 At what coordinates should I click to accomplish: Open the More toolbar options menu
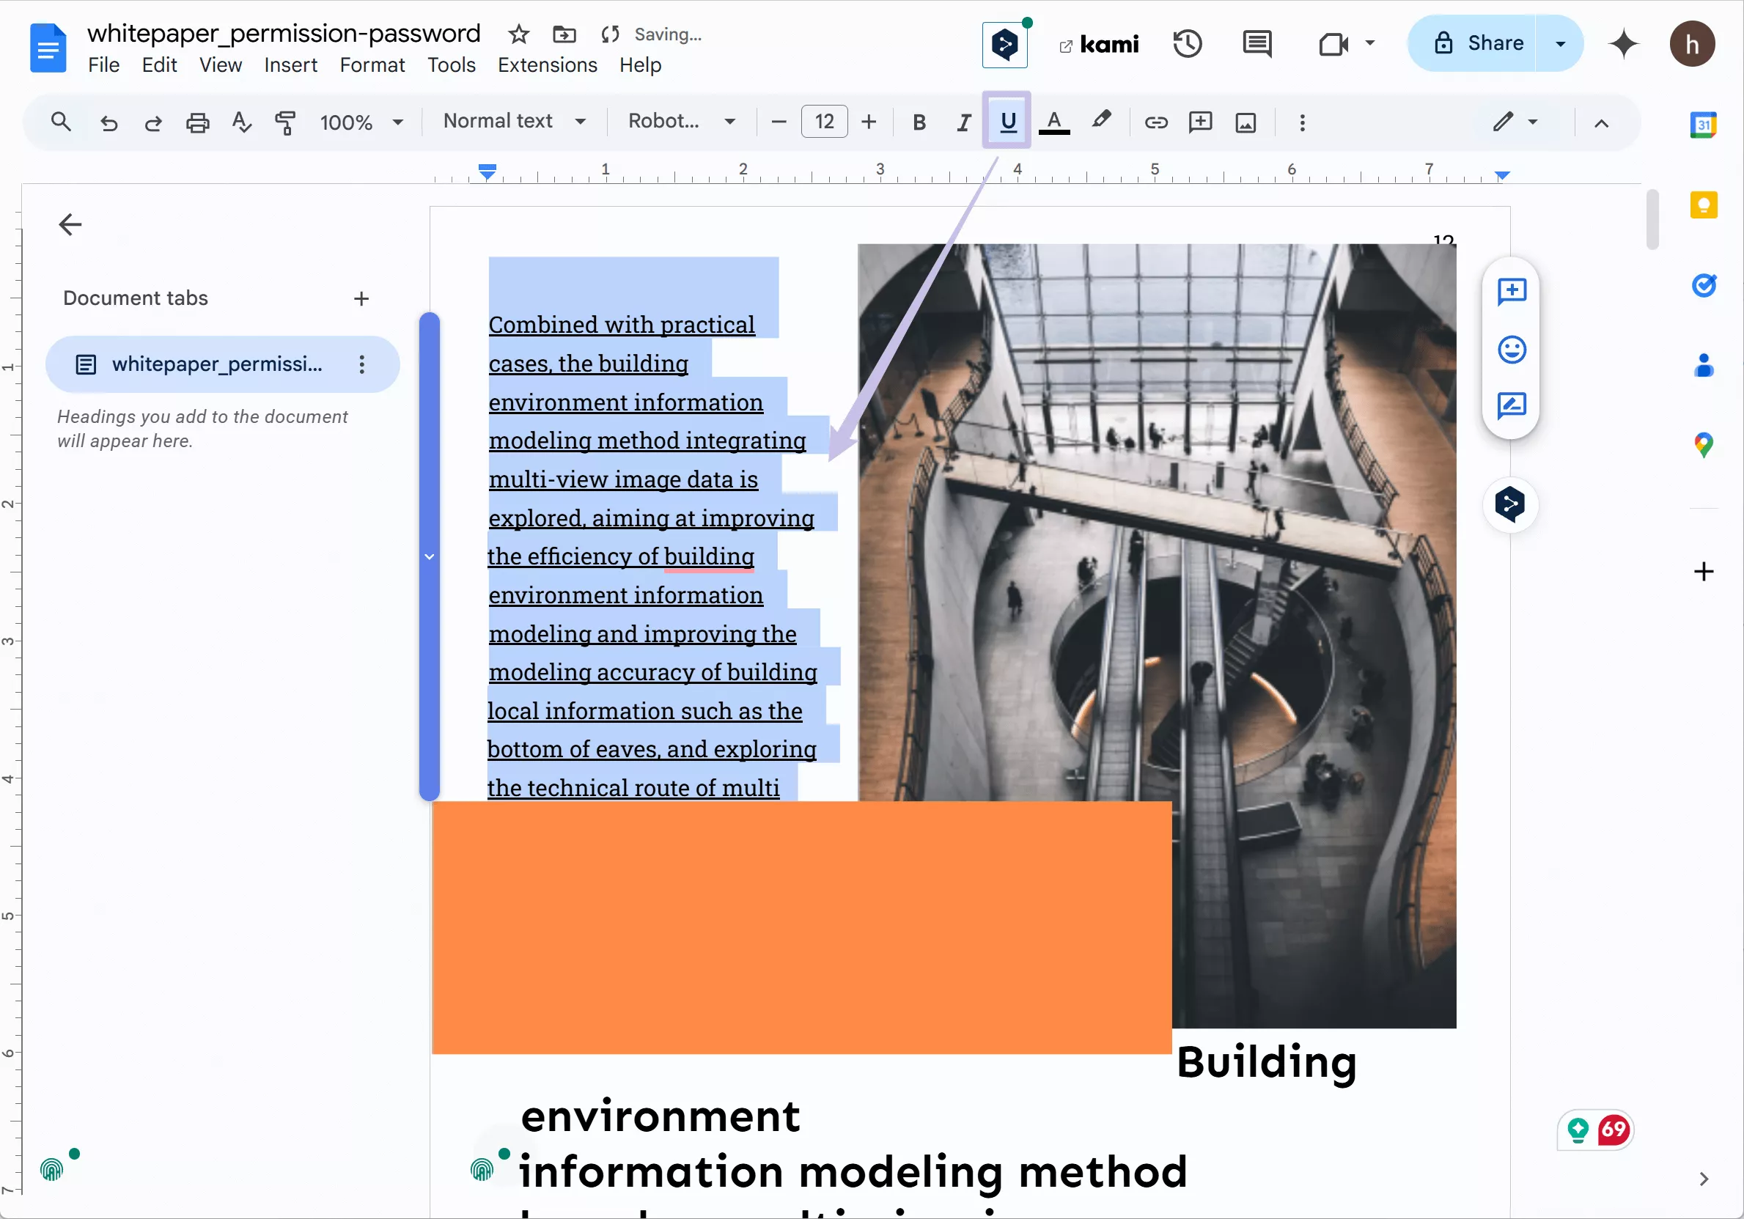point(1302,122)
